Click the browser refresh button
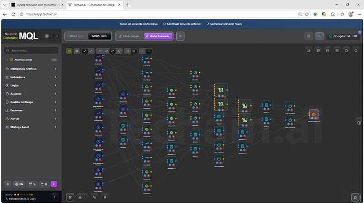Viewport: 364px width, 204px height. [x=13, y=14]
